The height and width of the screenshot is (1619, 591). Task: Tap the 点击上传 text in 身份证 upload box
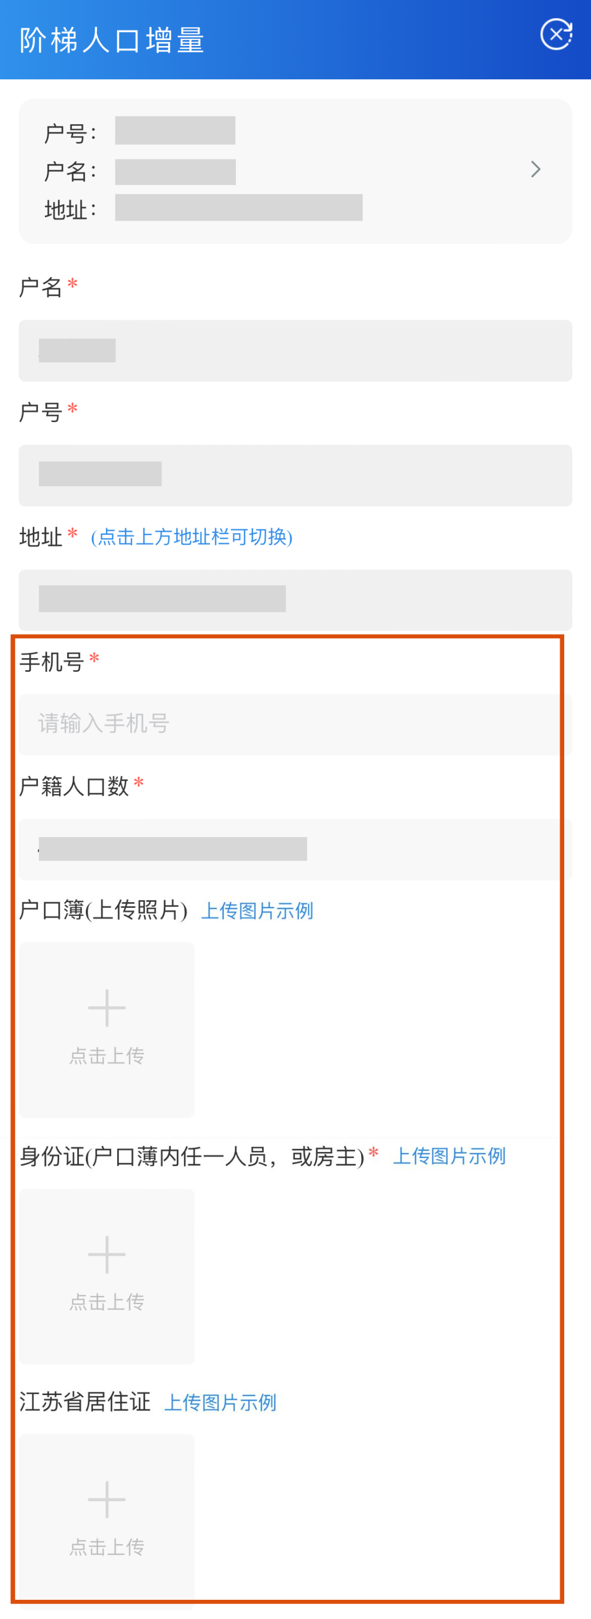tap(107, 1301)
